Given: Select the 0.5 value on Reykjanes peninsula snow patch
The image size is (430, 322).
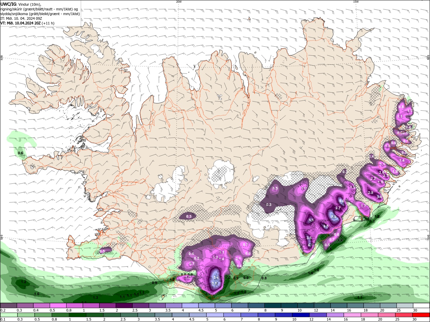Looking at the screenshot, I should pos(102,251).
